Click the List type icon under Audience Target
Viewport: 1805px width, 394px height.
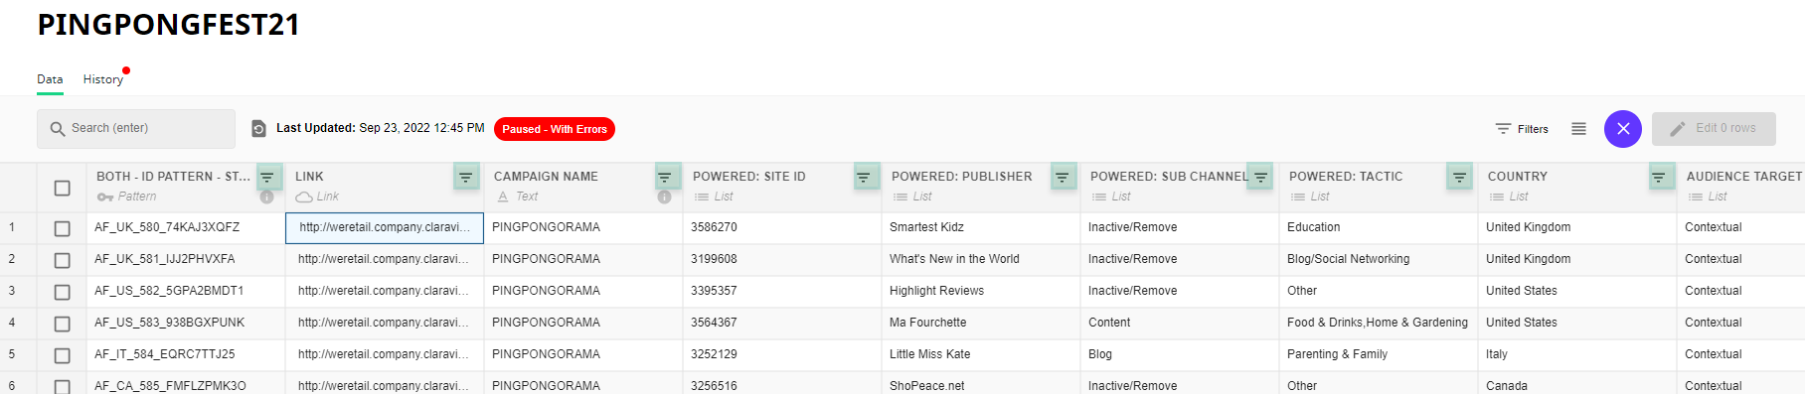pyautogui.click(x=1696, y=197)
